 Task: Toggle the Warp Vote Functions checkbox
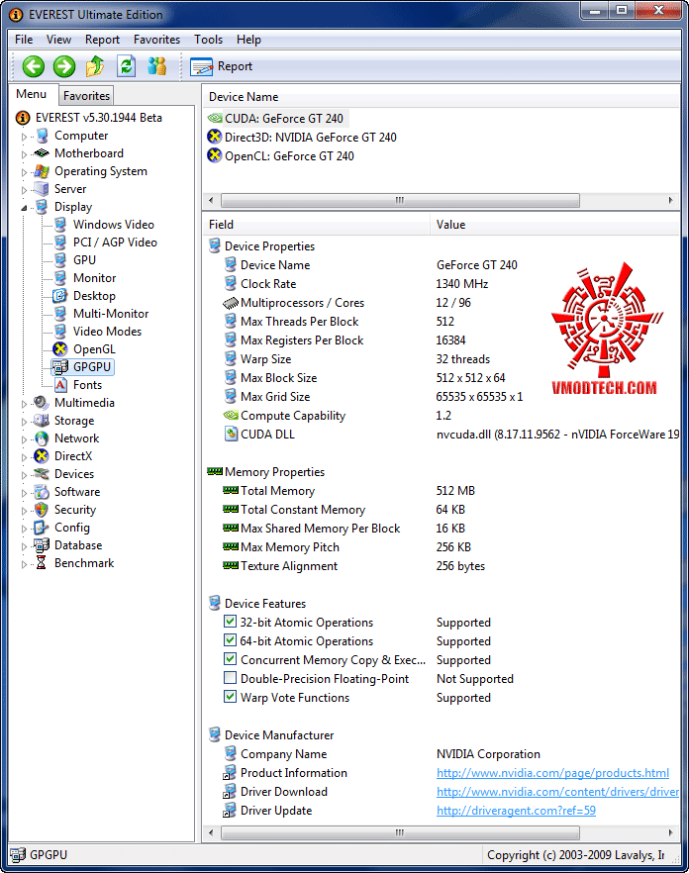(230, 697)
